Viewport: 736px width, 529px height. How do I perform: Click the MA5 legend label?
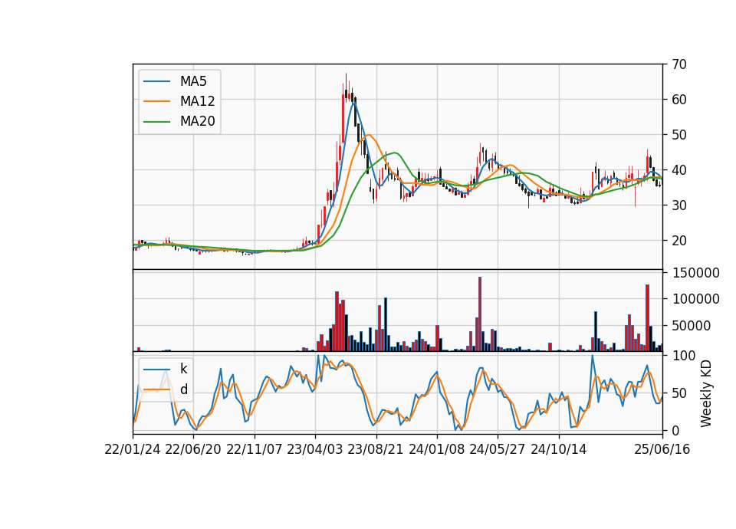coord(193,81)
